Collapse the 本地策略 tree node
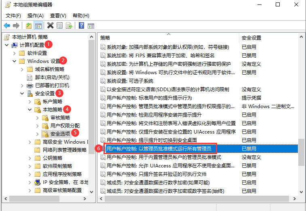The image size is (306, 211). (30, 110)
